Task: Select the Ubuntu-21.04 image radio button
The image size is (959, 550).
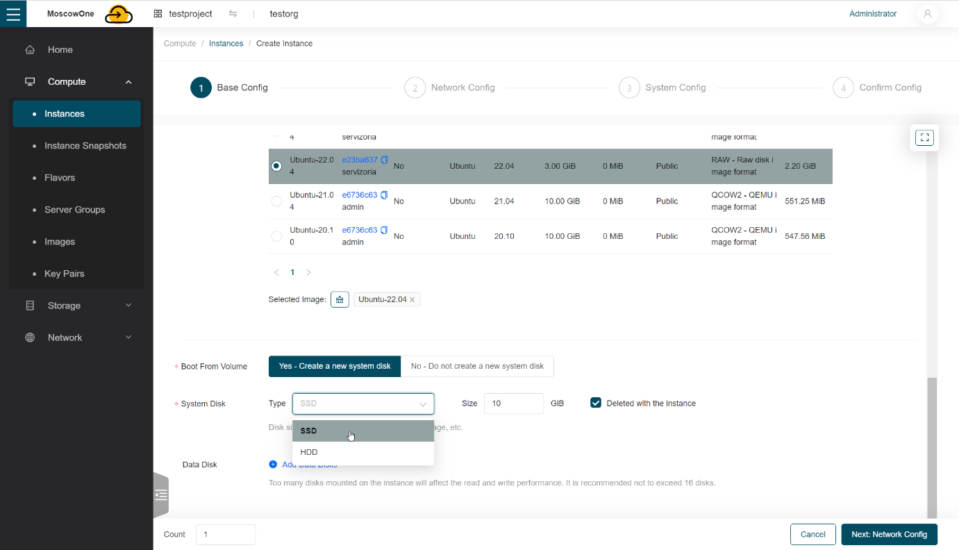Action: (276, 201)
